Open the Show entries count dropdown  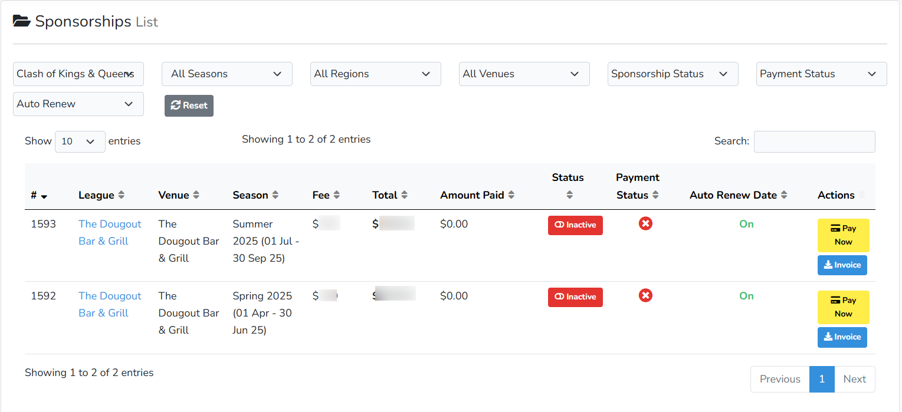pyautogui.click(x=80, y=141)
